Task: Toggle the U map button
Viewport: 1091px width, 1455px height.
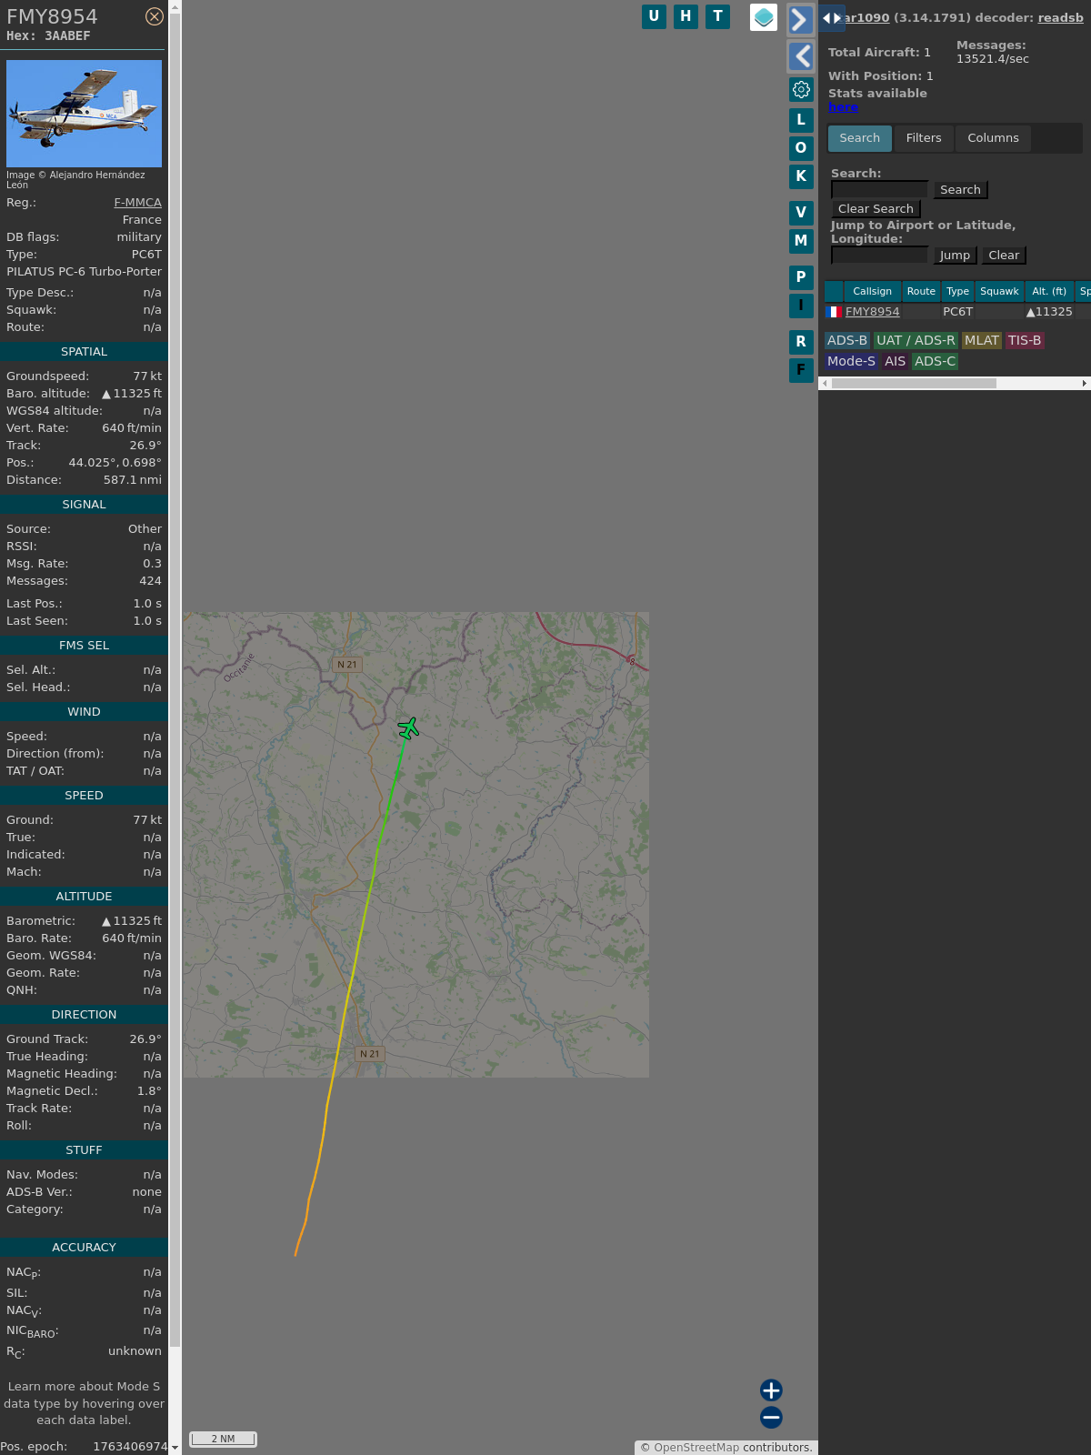Action: pyautogui.click(x=654, y=16)
